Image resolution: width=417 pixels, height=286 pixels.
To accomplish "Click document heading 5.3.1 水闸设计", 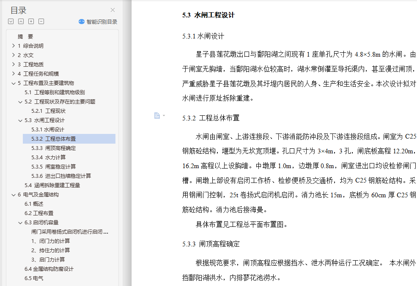I will (203, 36).
